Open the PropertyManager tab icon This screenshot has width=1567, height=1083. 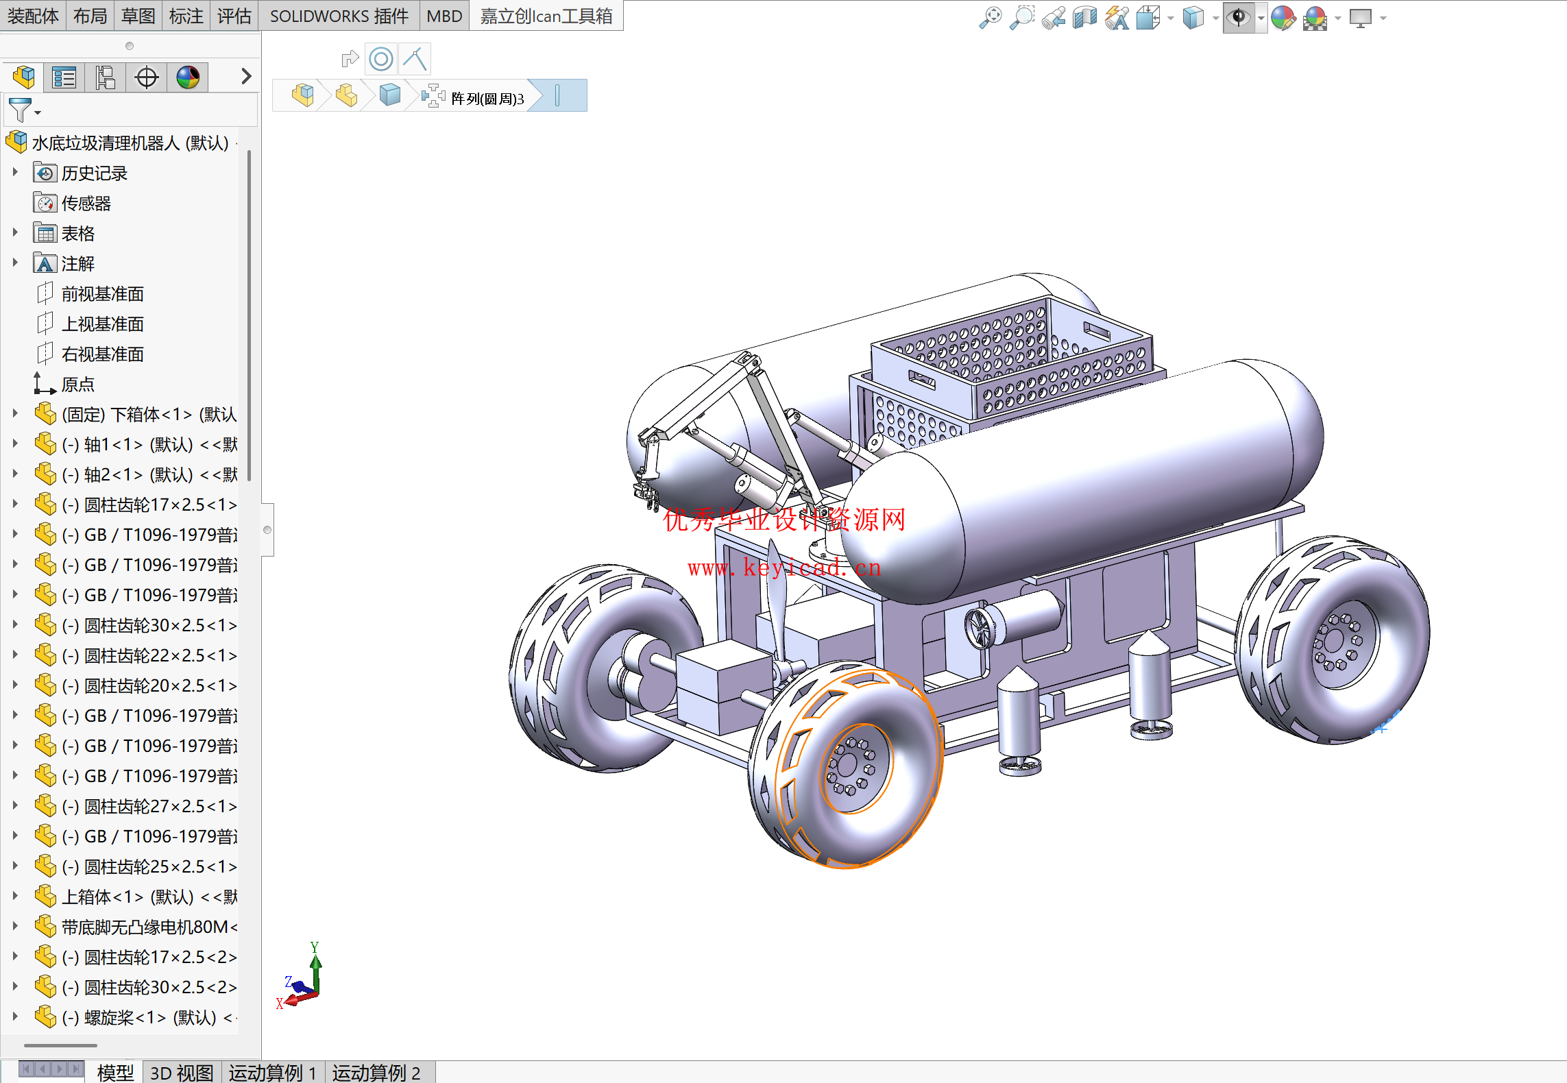click(x=64, y=77)
